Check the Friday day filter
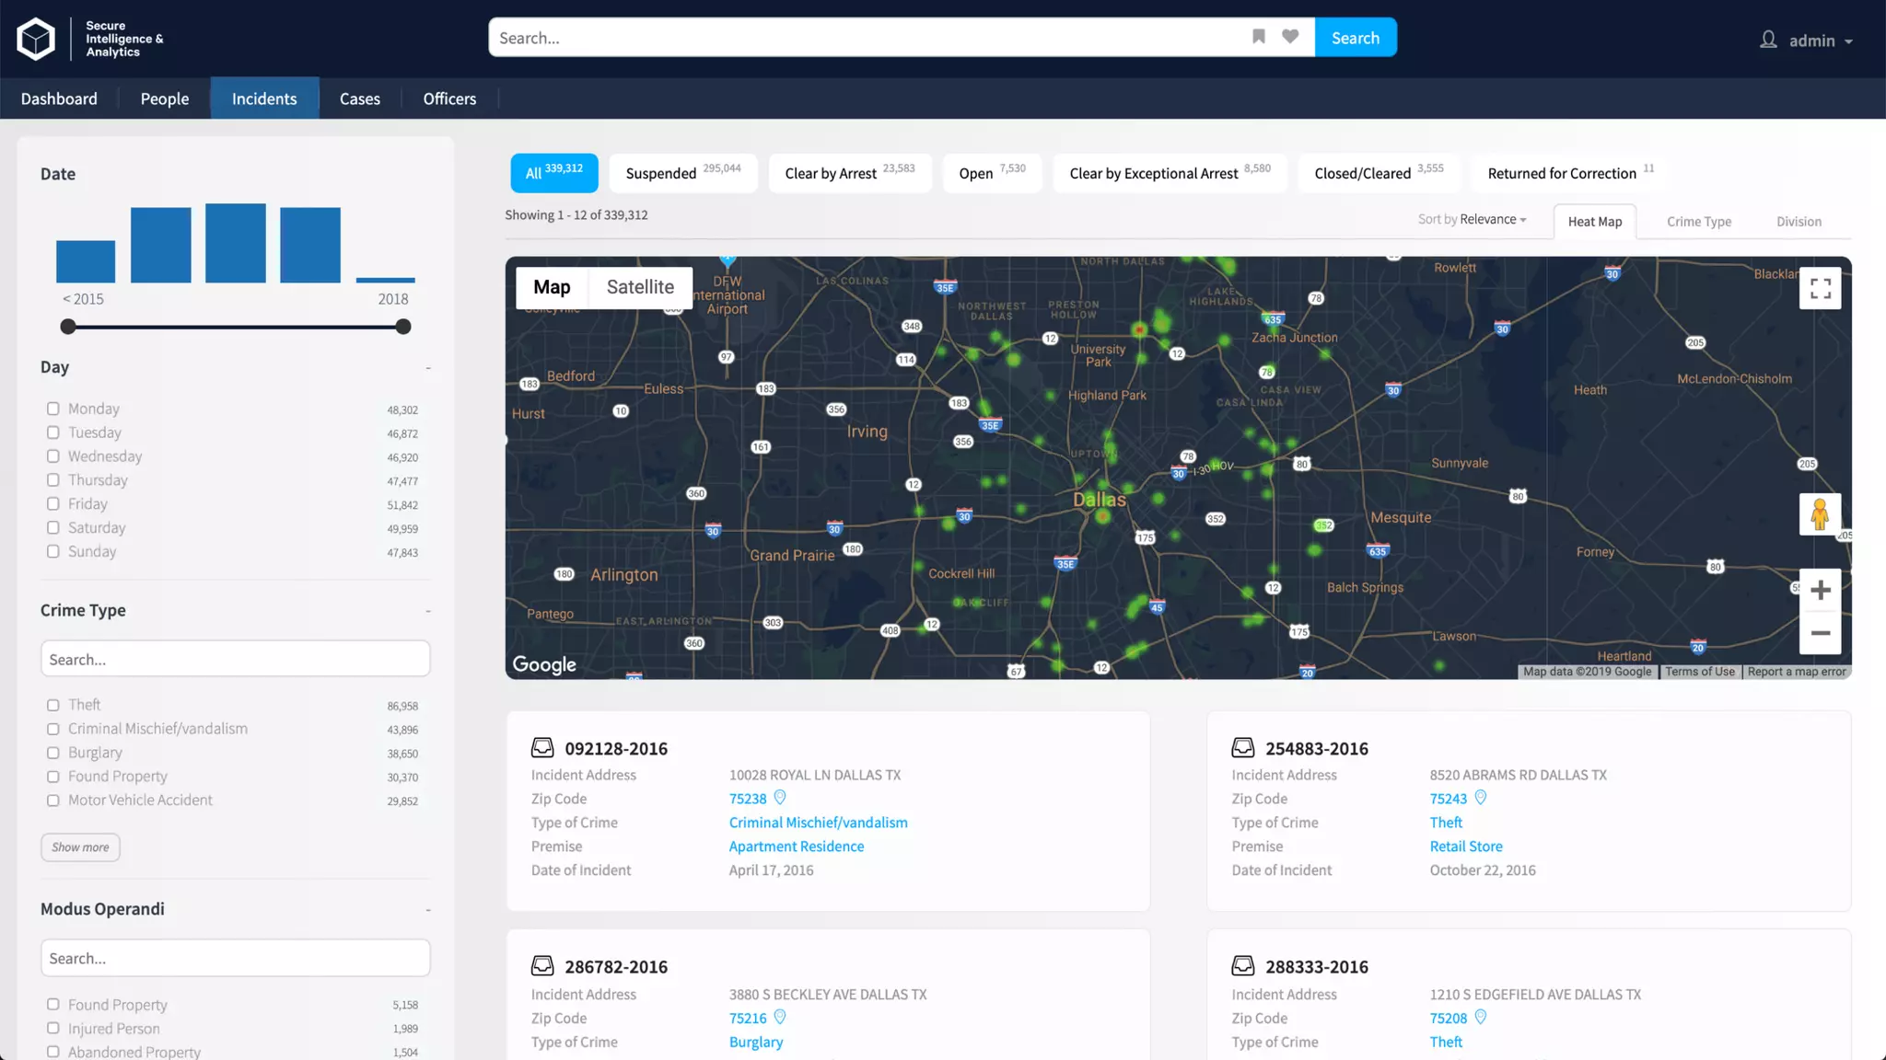 [x=53, y=504]
